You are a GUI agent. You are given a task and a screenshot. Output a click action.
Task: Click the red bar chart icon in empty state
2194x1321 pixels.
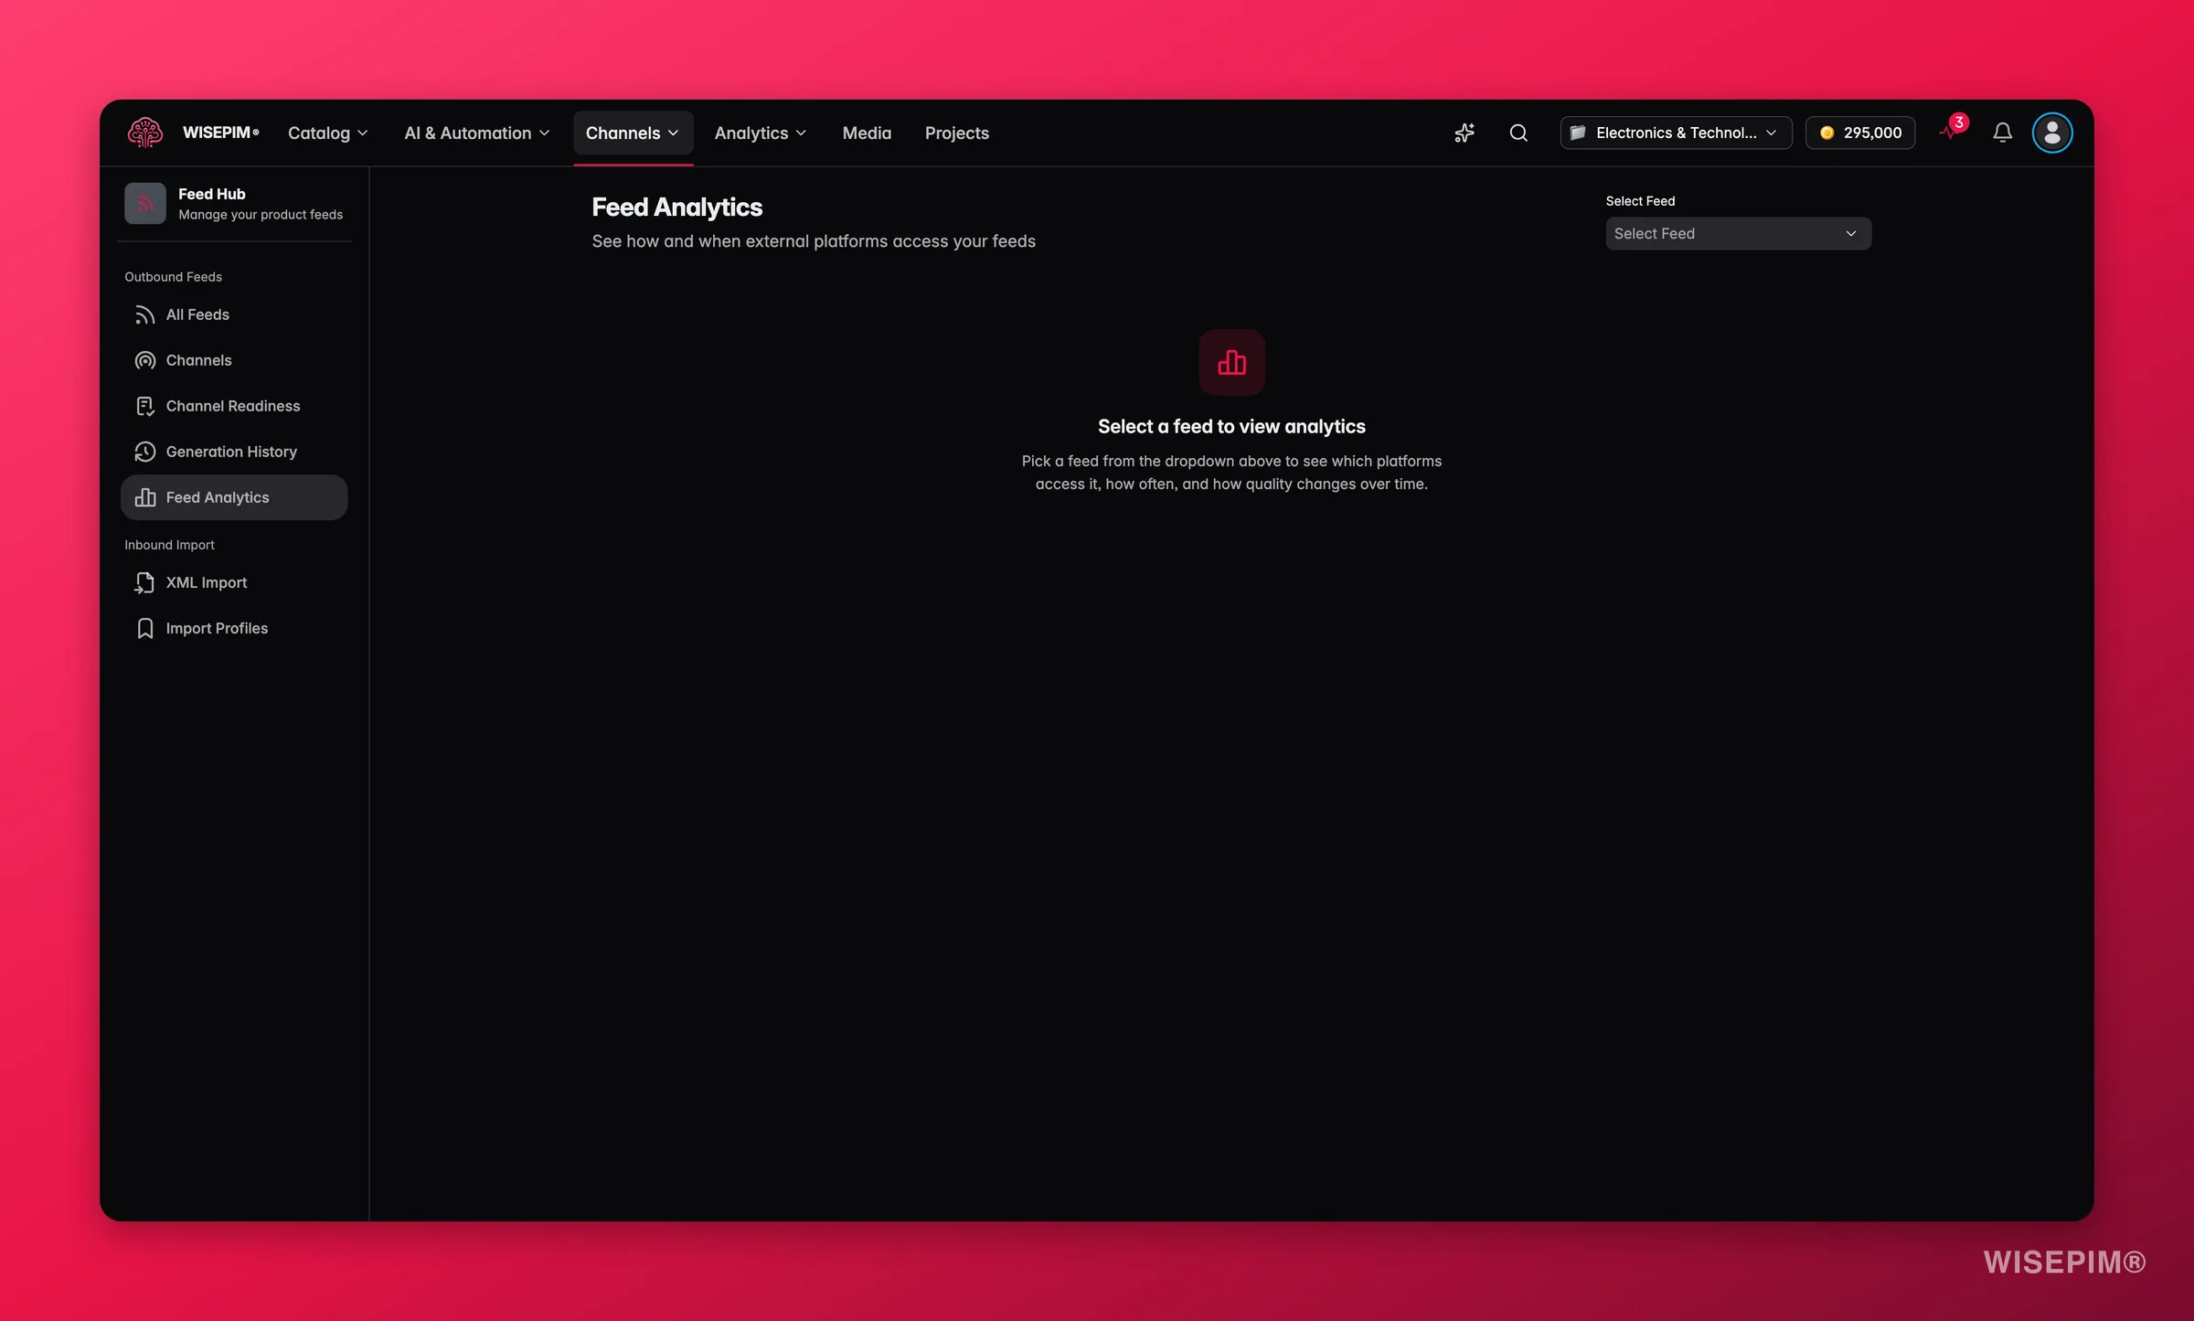click(x=1231, y=362)
